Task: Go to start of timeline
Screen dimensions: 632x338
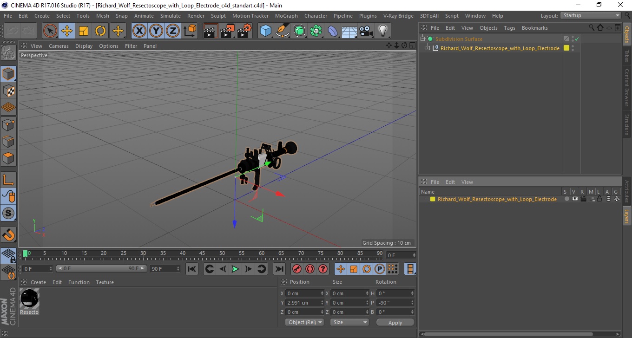Action: 192,269
